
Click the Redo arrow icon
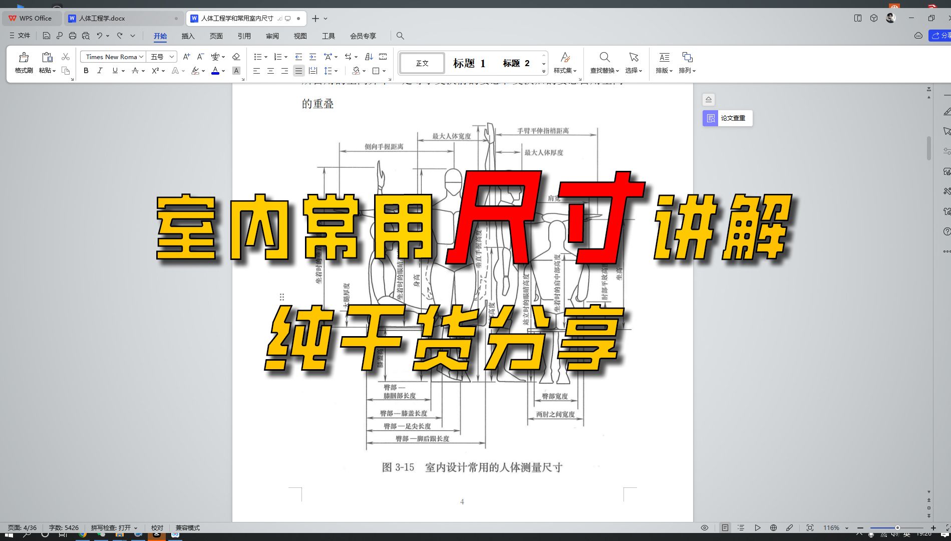(120, 36)
